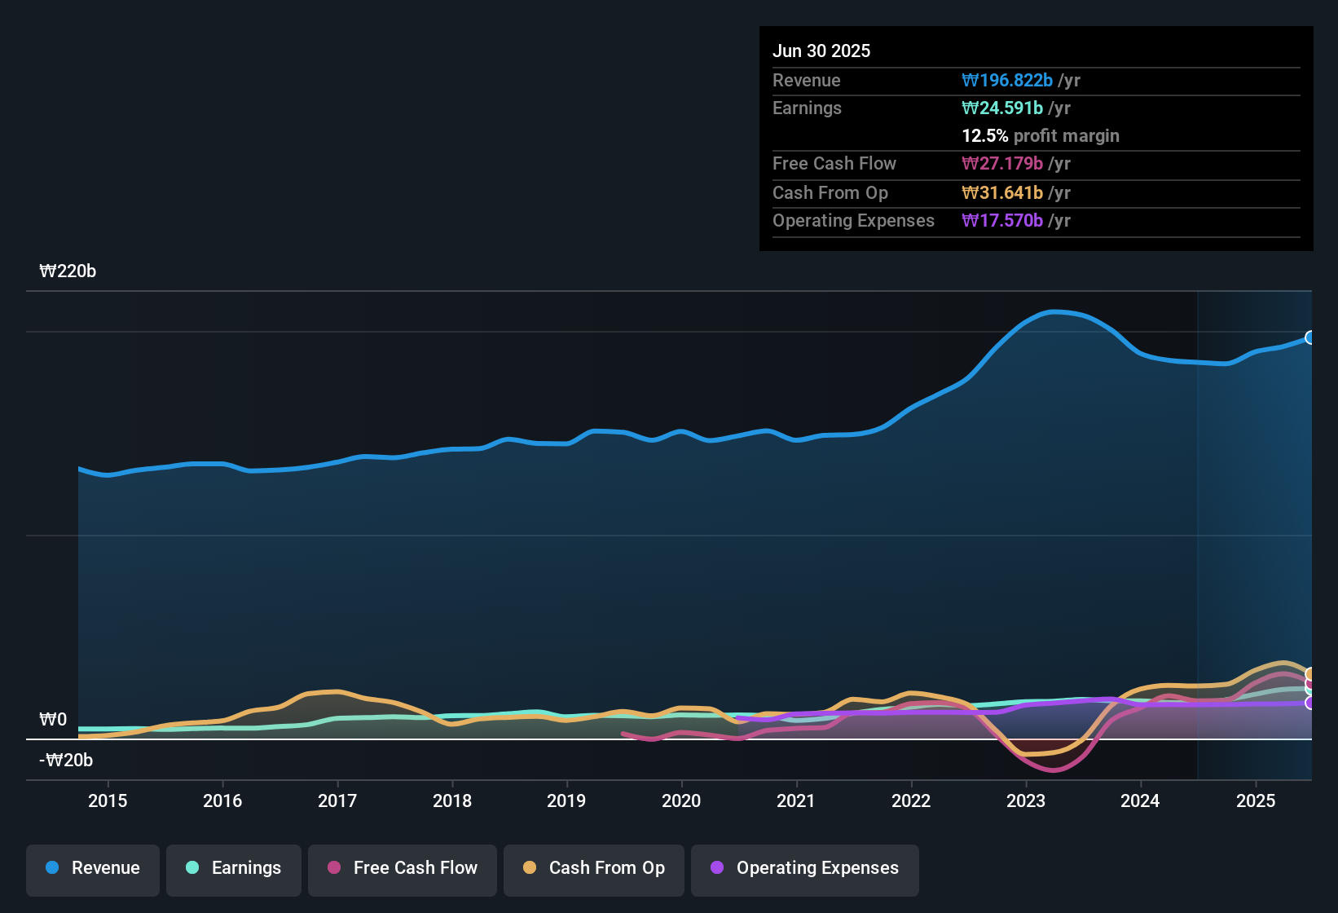Click the pink Free Cash Flow legend dot
This screenshot has width=1338, height=913.
[x=333, y=868]
